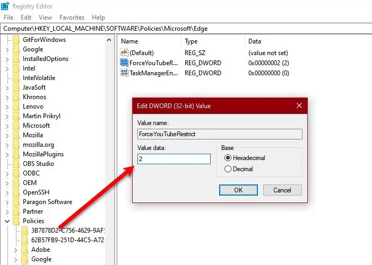Select the Google folder icon under SOFTWARE

point(16,49)
